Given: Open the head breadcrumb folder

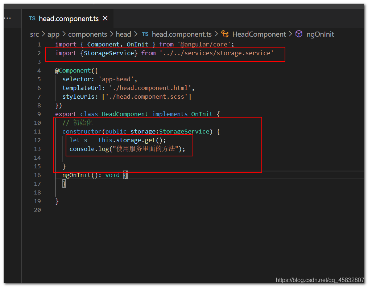Looking at the screenshot, I should [x=123, y=34].
